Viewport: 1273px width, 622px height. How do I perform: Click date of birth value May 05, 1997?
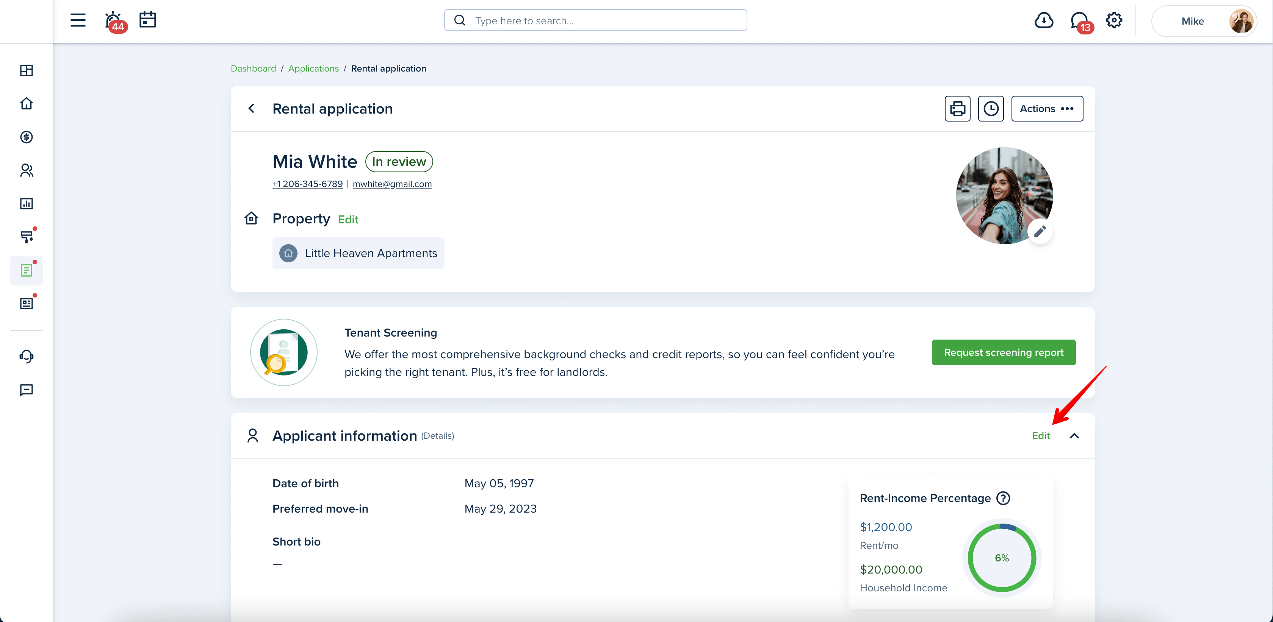click(499, 483)
